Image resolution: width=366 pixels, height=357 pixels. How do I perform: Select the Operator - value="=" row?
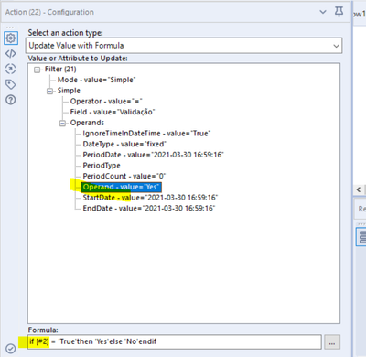point(106,102)
